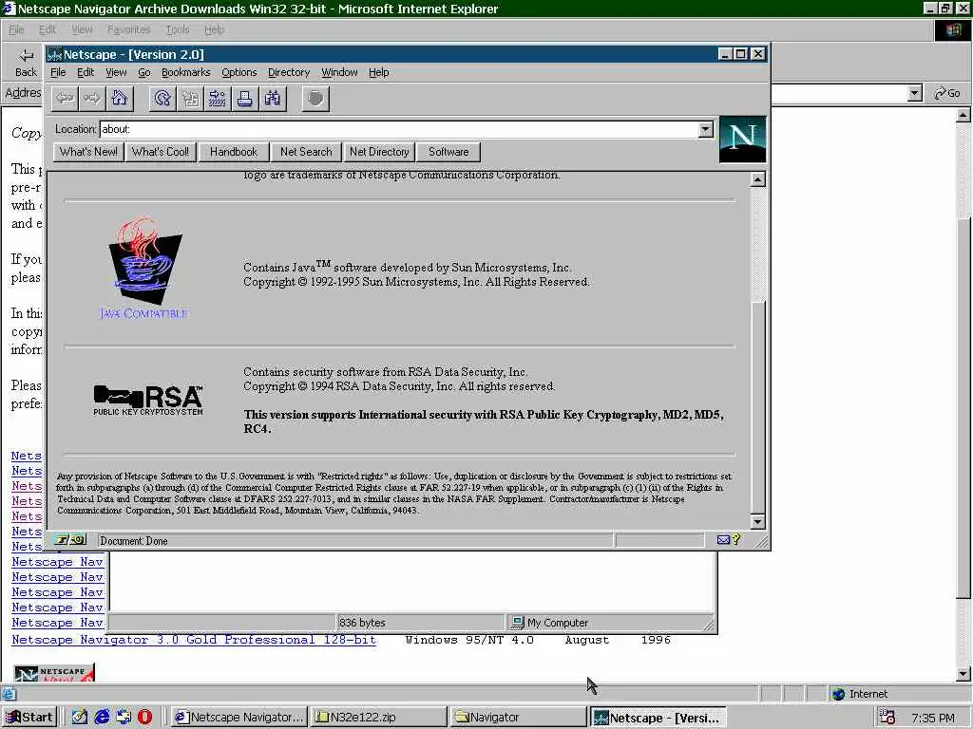Switch to N32e122.zip taskbar button
Image resolution: width=973 pixels, height=729 pixels.
tap(377, 718)
